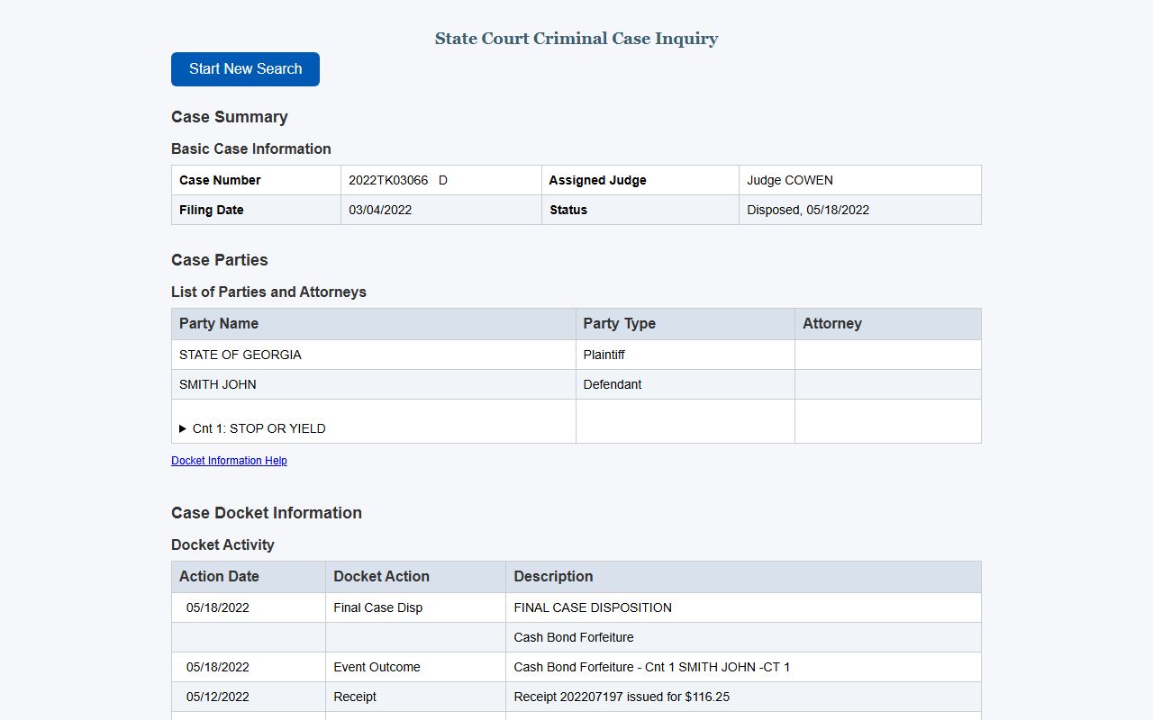Open the Docket Information Help link
This screenshot has width=1153, height=720.
tap(229, 461)
